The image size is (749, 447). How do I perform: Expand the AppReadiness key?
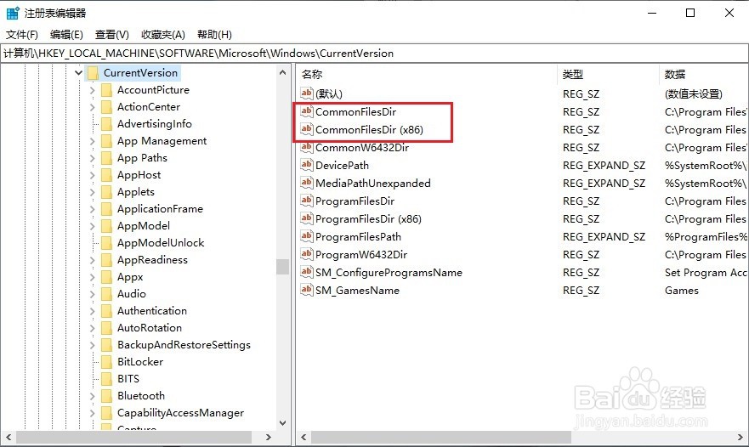point(92,260)
